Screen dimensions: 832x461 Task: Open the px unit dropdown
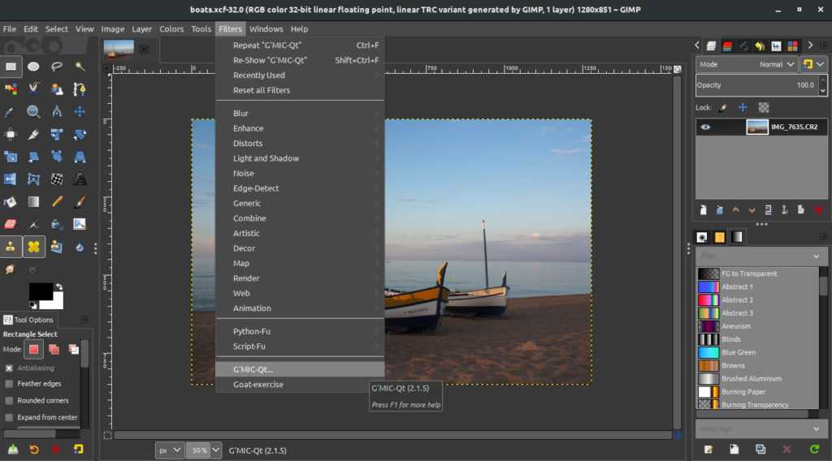(169, 450)
